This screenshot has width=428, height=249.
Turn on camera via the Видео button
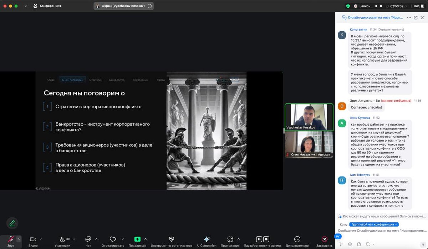click(x=33, y=241)
